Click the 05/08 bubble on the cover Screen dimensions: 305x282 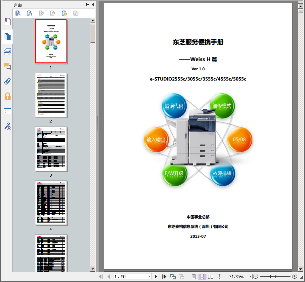pos(240,140)
